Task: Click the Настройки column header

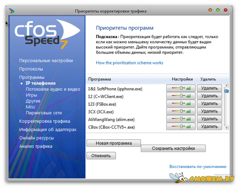Action: point(182,79)
